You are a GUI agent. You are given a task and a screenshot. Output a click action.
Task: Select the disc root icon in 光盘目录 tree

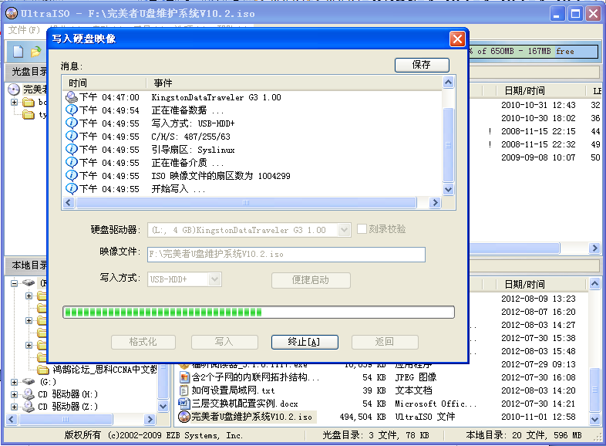14,90
